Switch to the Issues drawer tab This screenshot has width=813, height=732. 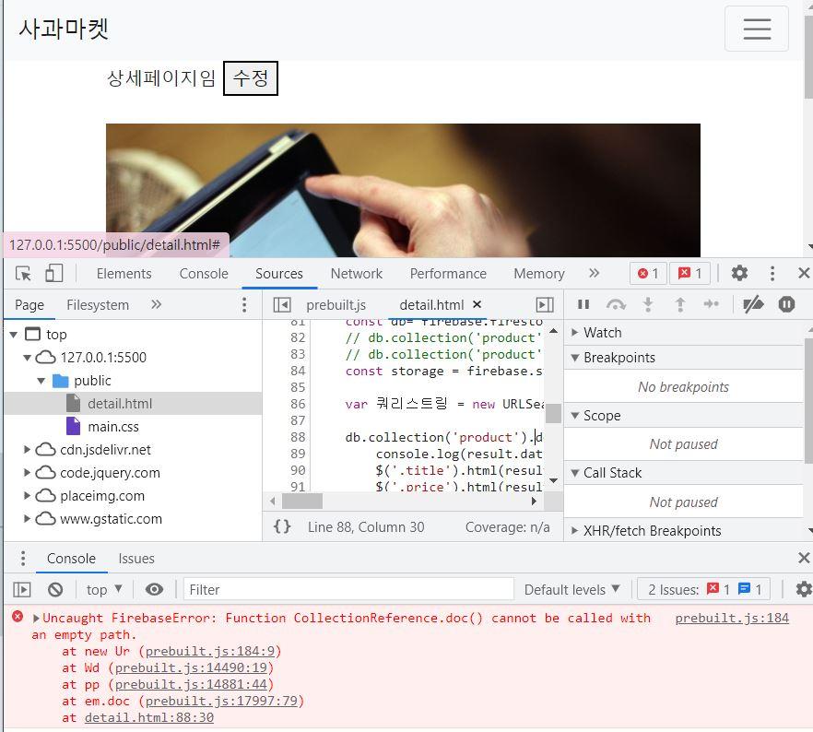135,559
